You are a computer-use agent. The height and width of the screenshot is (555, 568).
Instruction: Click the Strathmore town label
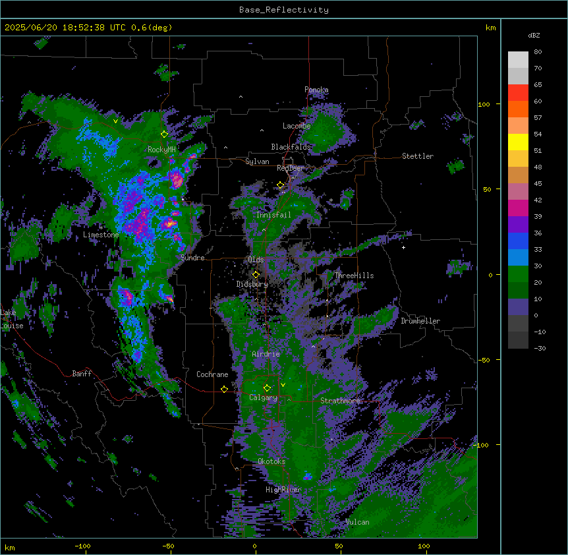(x=340, y=401)
